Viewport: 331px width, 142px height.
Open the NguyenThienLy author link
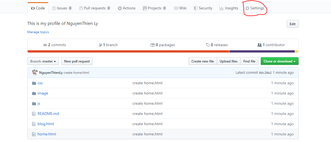point(51,73)
